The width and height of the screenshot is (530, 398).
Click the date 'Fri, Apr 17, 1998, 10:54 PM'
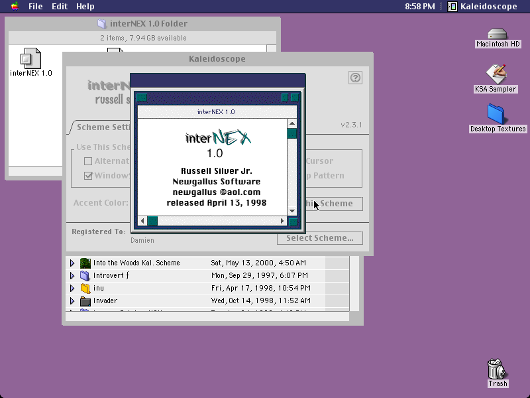(260, 288)
